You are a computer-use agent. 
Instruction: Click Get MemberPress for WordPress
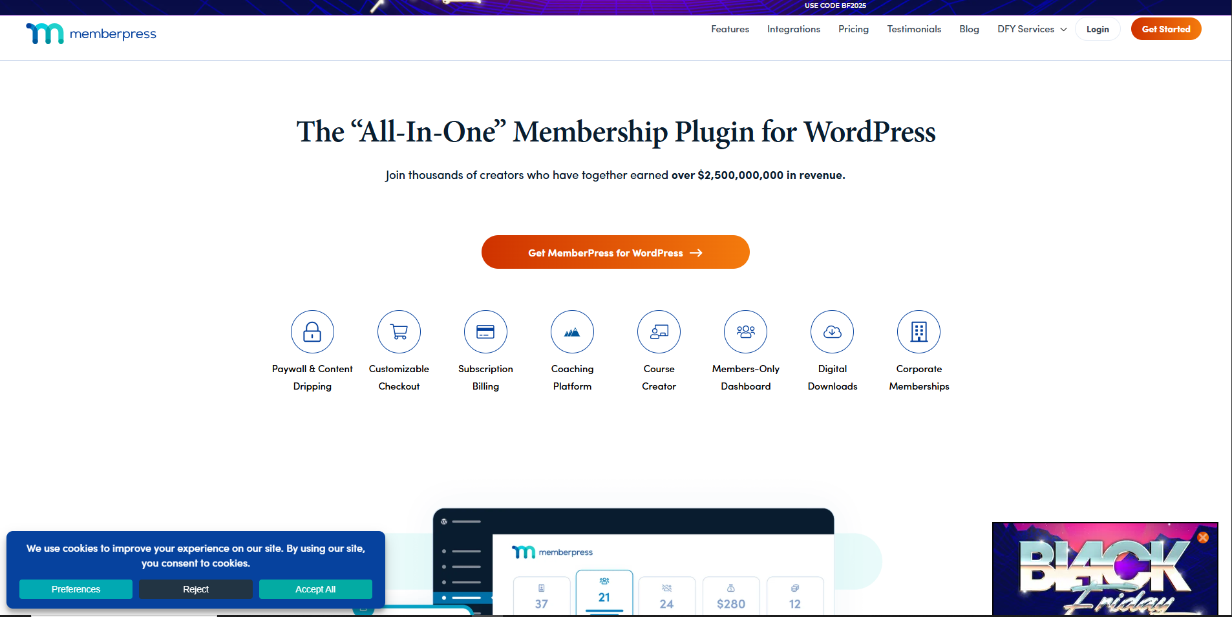pos(615,252)
